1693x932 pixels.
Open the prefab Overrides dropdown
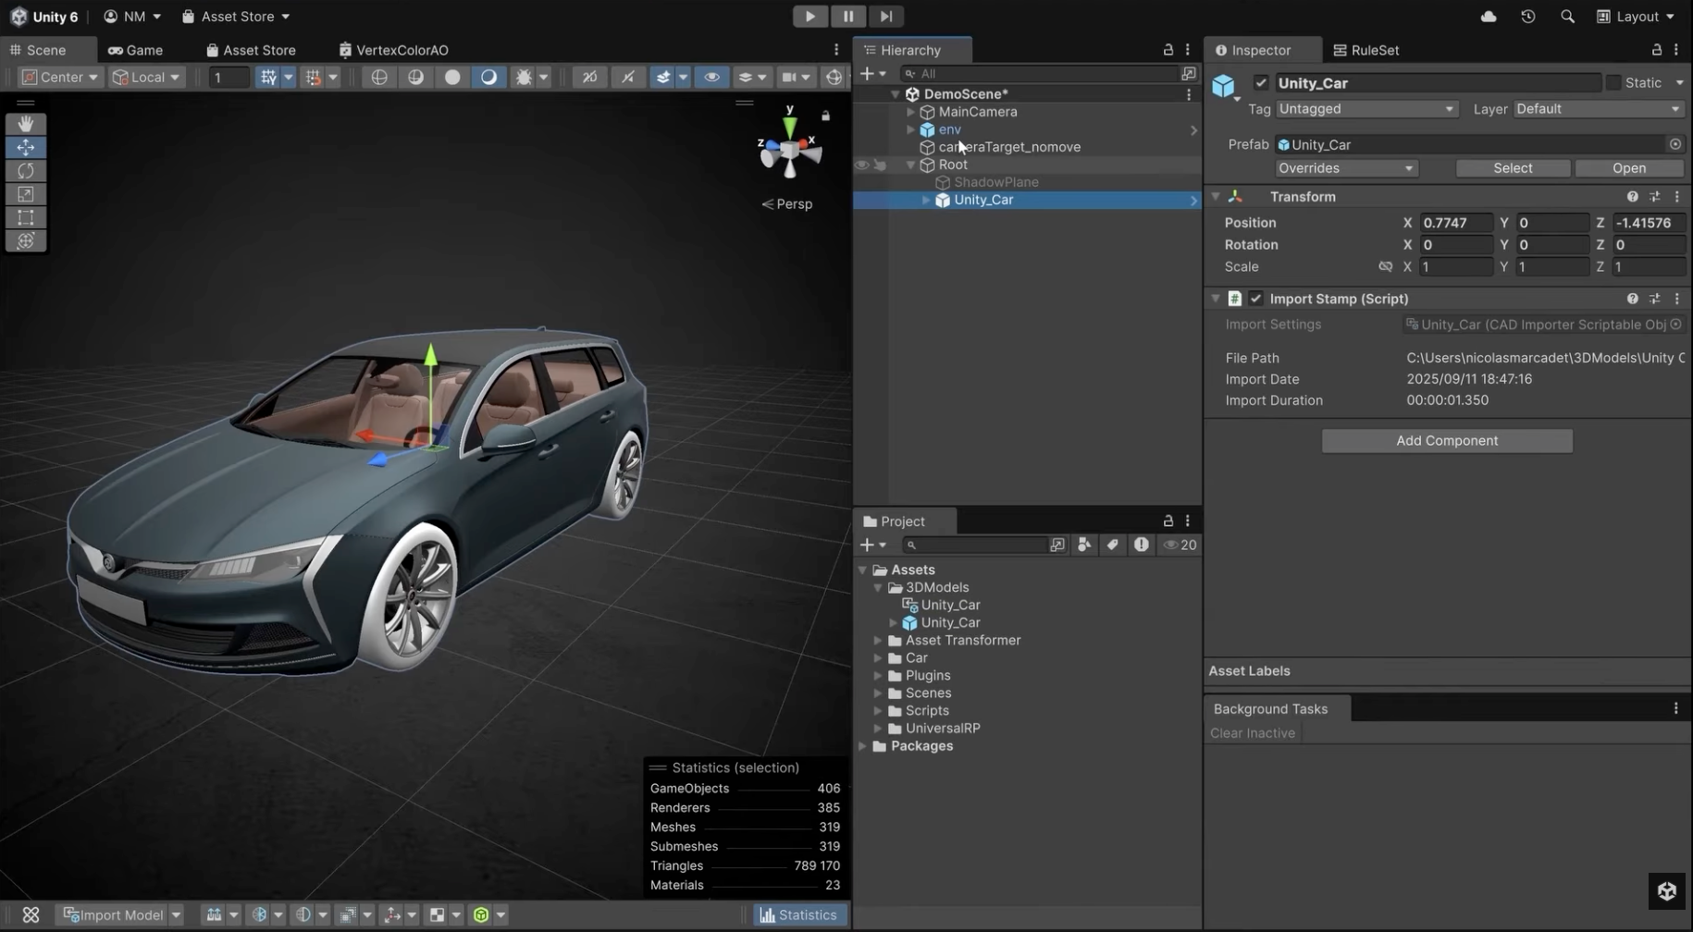pyautogui.click(x=1346, y=168)
